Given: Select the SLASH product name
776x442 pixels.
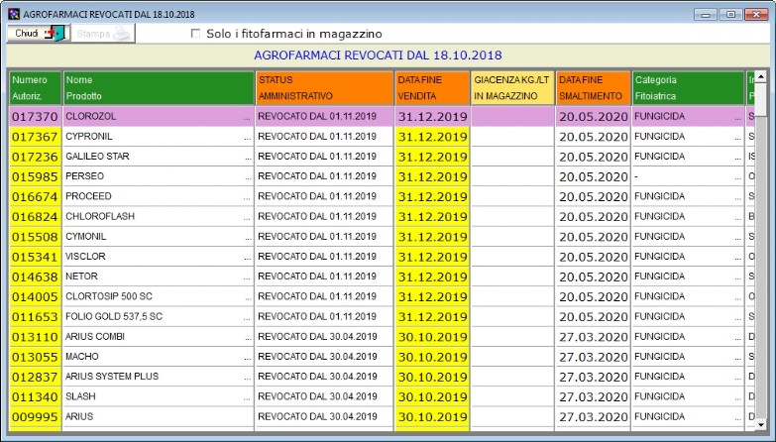Looking at the screenshot, I should pos(80,396).
